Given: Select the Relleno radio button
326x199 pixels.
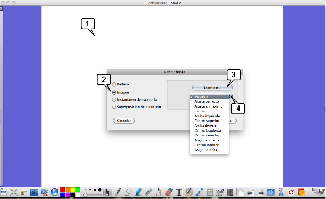Looking at the screenshot, I should (114, 84).
